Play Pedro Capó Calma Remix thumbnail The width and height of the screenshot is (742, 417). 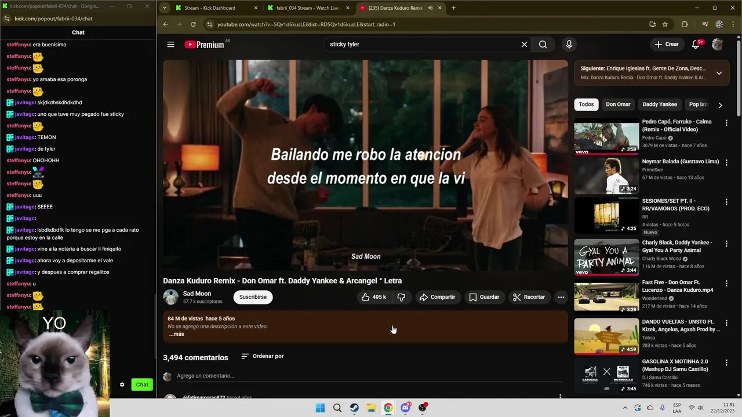coord(606,137)
